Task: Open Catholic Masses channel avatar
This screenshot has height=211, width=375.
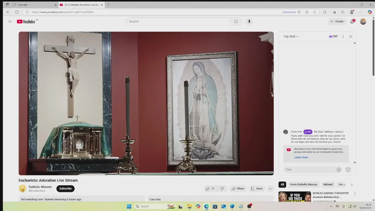Action: tap(23, 188)
